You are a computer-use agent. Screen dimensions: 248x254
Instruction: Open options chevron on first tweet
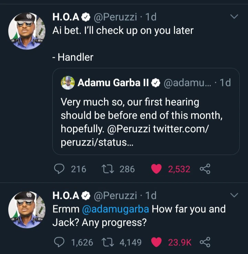(234, 17)
